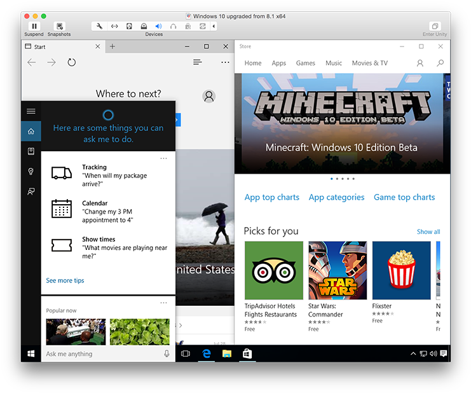Activate Cortana microphone icon
The image size is (471, 393).
tap(167, 354)
